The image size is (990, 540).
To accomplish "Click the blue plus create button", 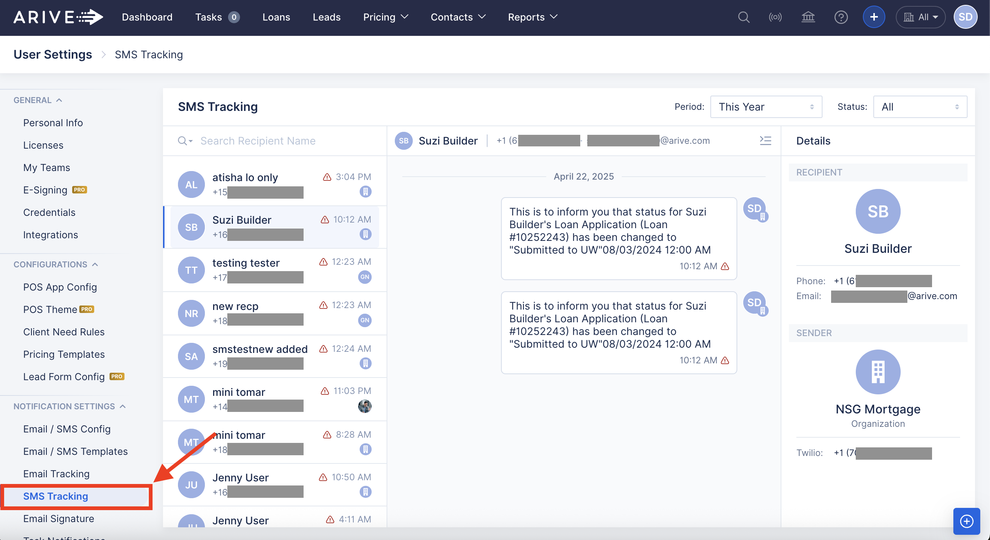I will [873, 17].
